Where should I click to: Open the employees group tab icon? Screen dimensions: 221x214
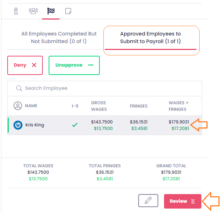tap(33, 11)
